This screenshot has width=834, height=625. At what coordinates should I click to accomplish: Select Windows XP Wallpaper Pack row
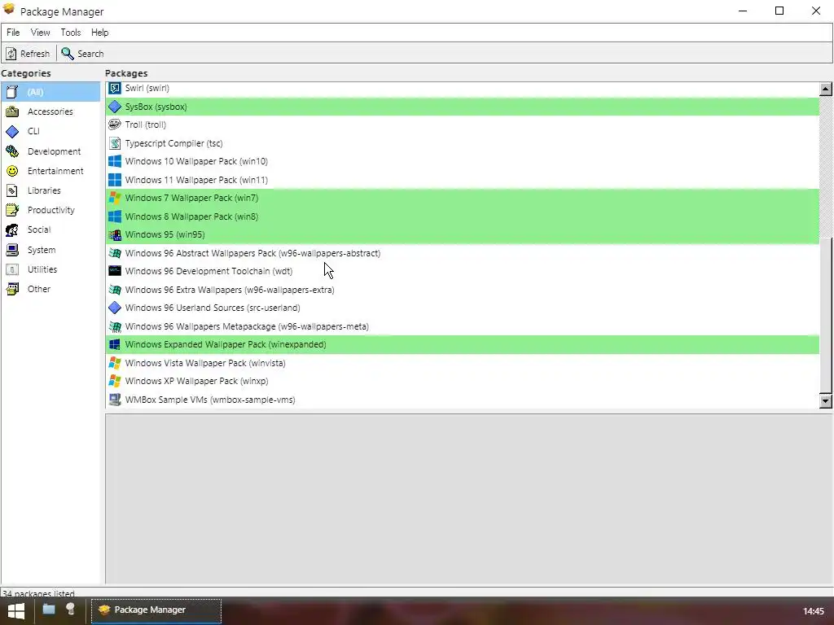pyautogui.click(x=463, y=382)
